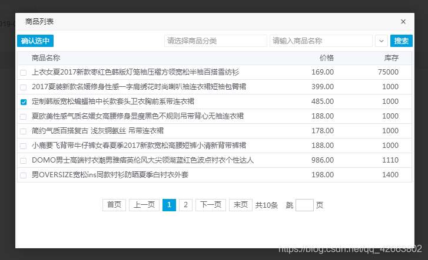Click the 跳 page number input box
The image size is (428, 260).
(304, 205)
